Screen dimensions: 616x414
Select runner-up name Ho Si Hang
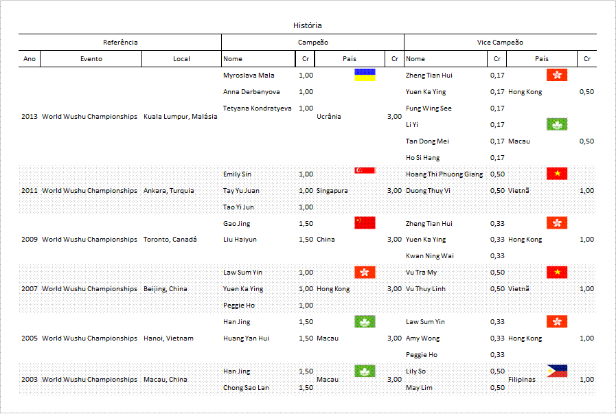click(x=422, y=158)
